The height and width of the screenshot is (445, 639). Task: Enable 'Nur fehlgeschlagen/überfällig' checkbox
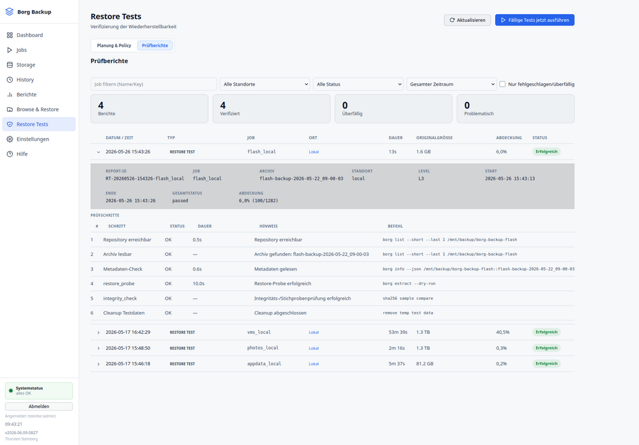502,84
